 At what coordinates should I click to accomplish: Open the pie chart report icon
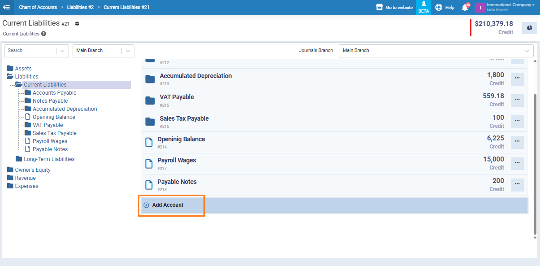point(529,28)
